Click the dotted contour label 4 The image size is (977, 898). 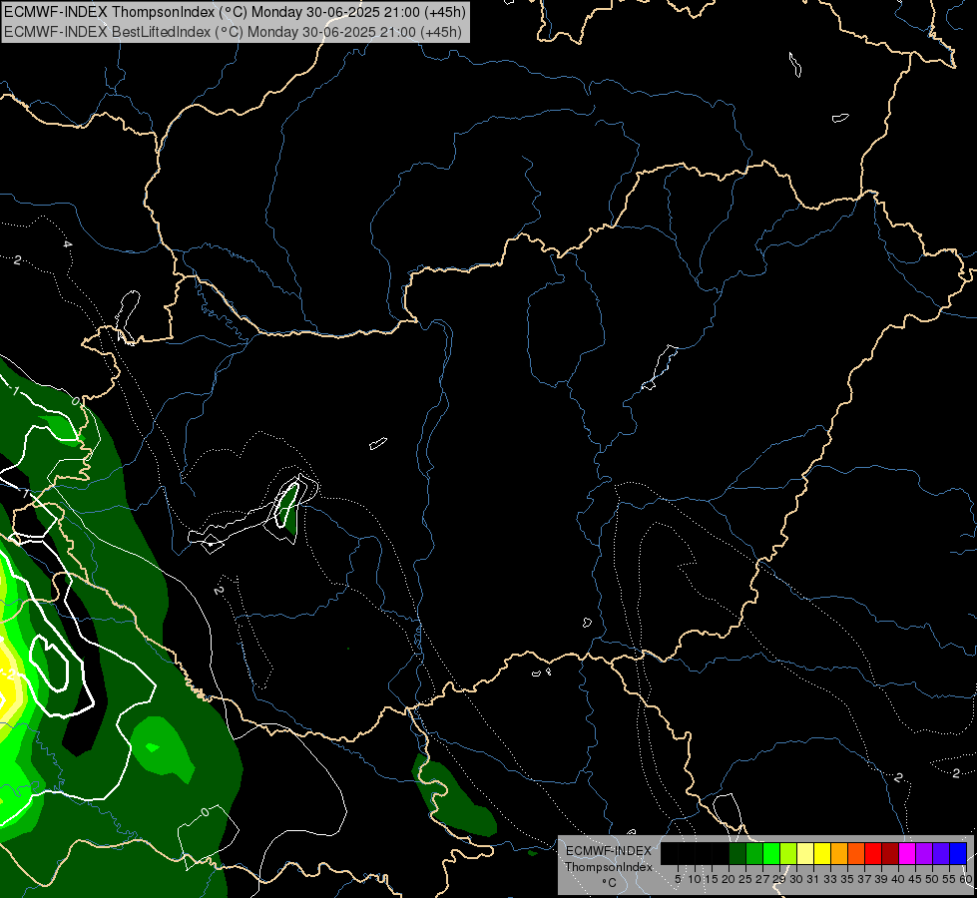[67, 243]
